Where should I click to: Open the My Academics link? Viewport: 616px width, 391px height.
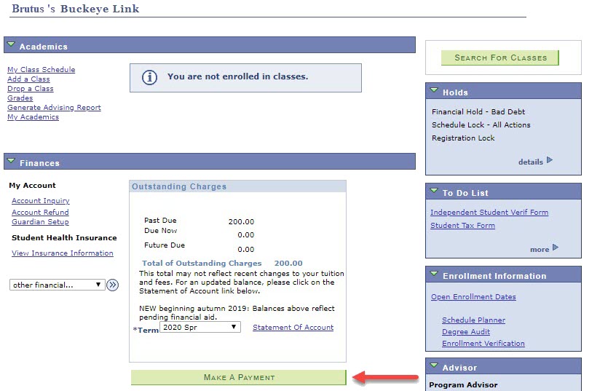coord(33,116)
